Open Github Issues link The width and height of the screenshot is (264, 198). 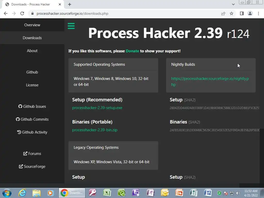click(32, 106)
